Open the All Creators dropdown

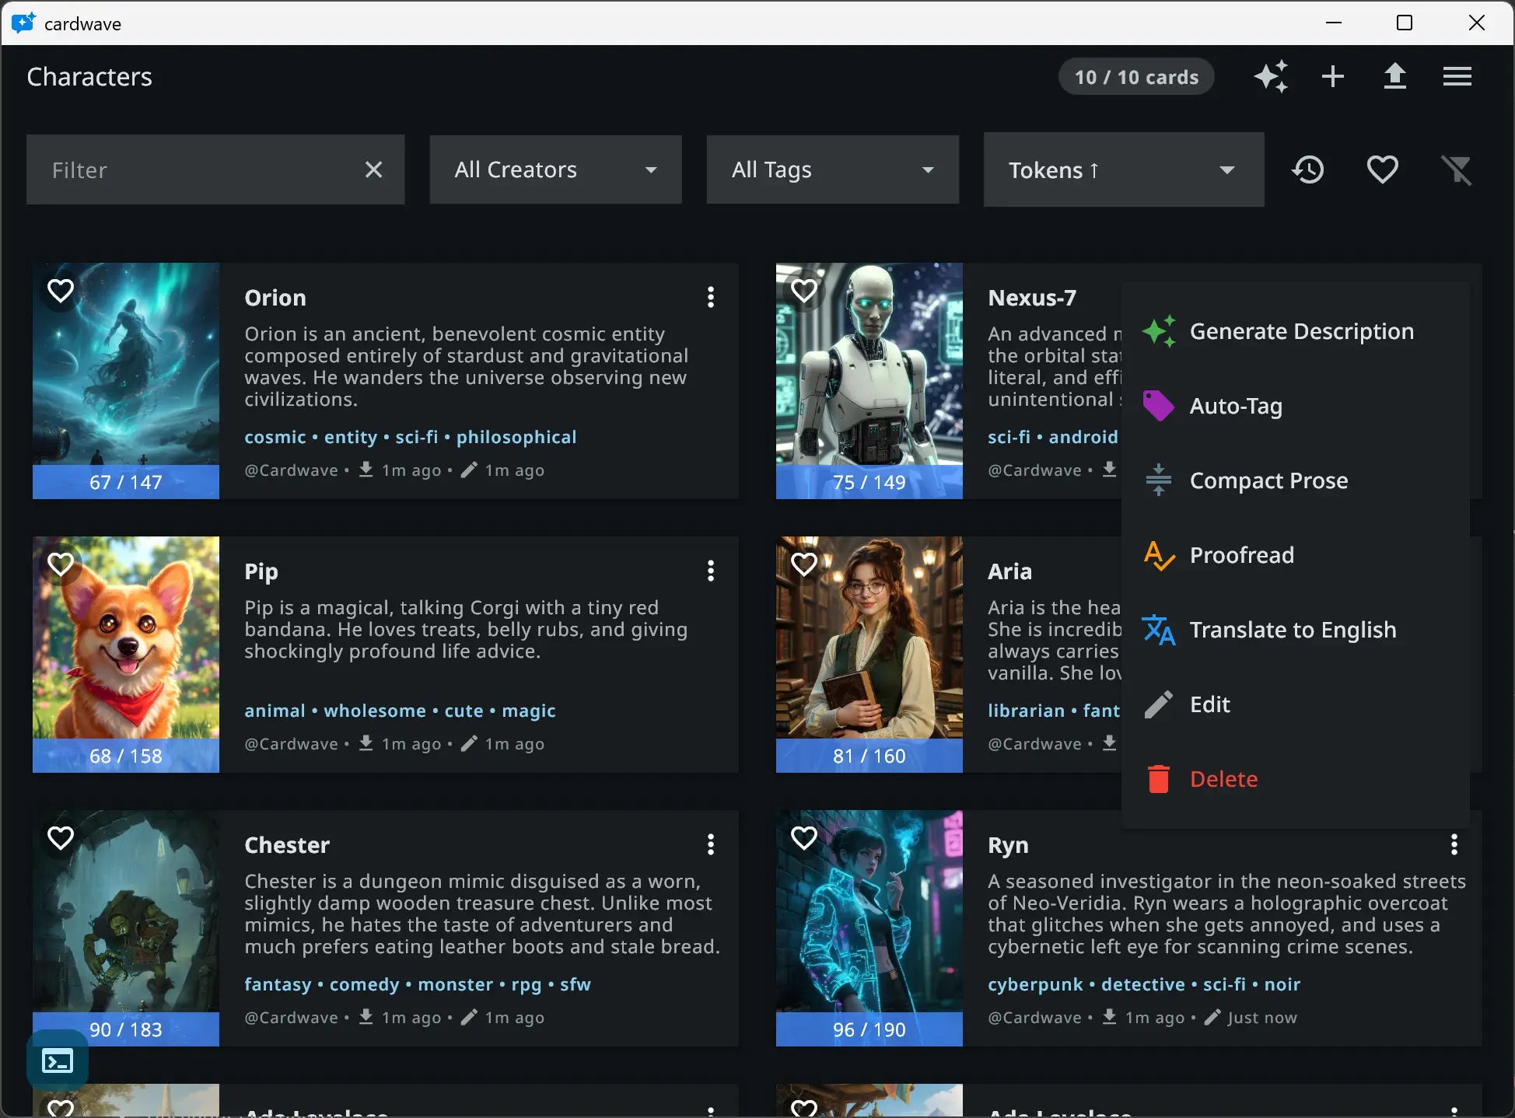555,169
